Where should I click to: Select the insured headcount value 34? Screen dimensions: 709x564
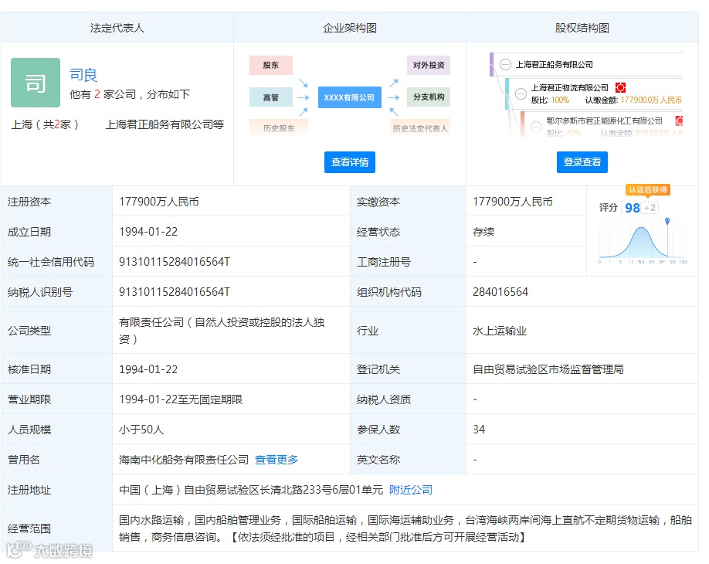[479, 430]
